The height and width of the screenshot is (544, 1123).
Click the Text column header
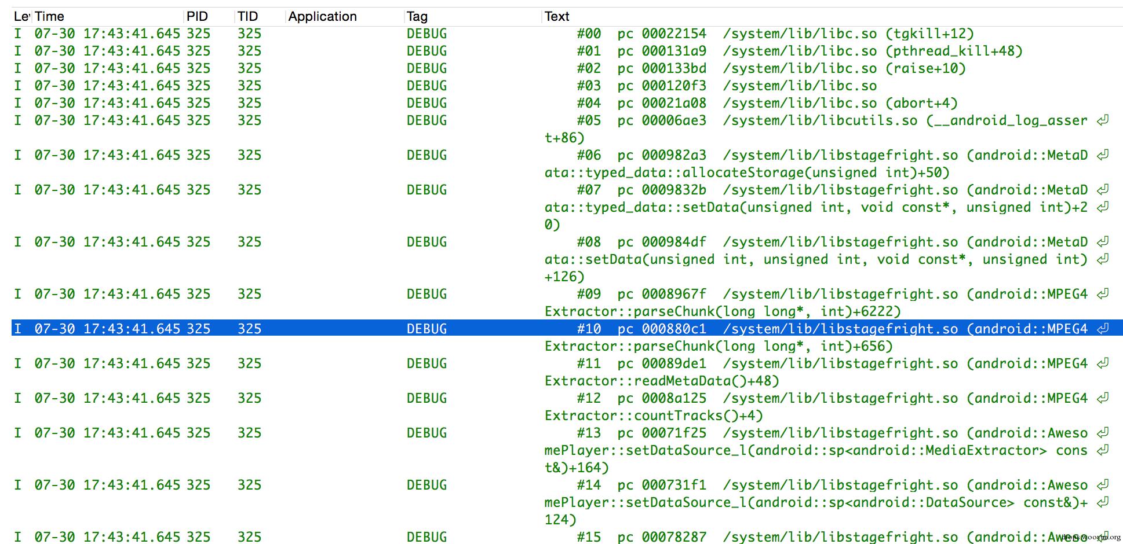pos(557,17)
